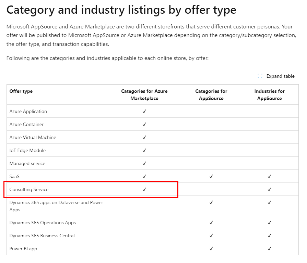The width and height of the screenshot is (307, 263).
Task: Click Dataverse and Power Apps industries checkmark
Action: point(269,202)
